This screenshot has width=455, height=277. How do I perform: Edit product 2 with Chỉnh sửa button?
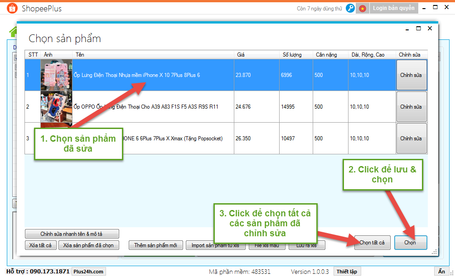(411, 107)
